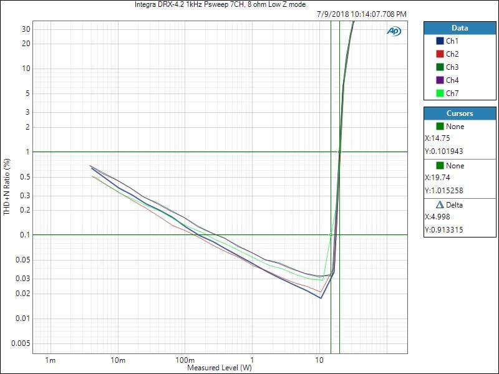This screenshot has width=499, height=374.
Task: Click the cursor marker on the 1% line
Action: [x=339, y=151]
